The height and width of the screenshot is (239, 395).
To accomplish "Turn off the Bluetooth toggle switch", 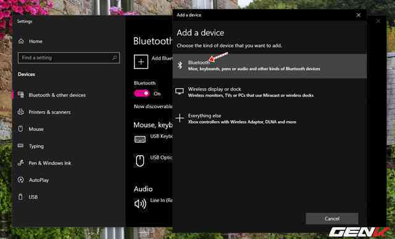I will click(142, 93).
